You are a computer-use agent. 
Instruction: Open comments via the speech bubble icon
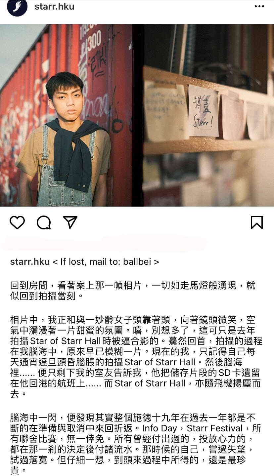coord(44,222)
